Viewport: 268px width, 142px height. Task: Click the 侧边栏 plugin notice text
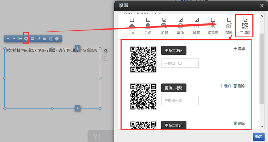coord(51,50)
